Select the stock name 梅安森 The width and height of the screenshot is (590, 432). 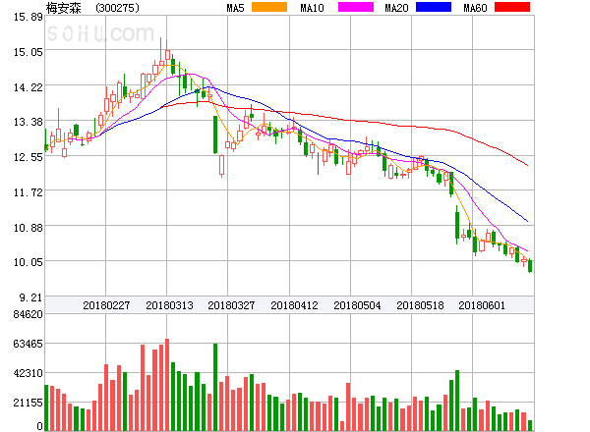point(64,8)
